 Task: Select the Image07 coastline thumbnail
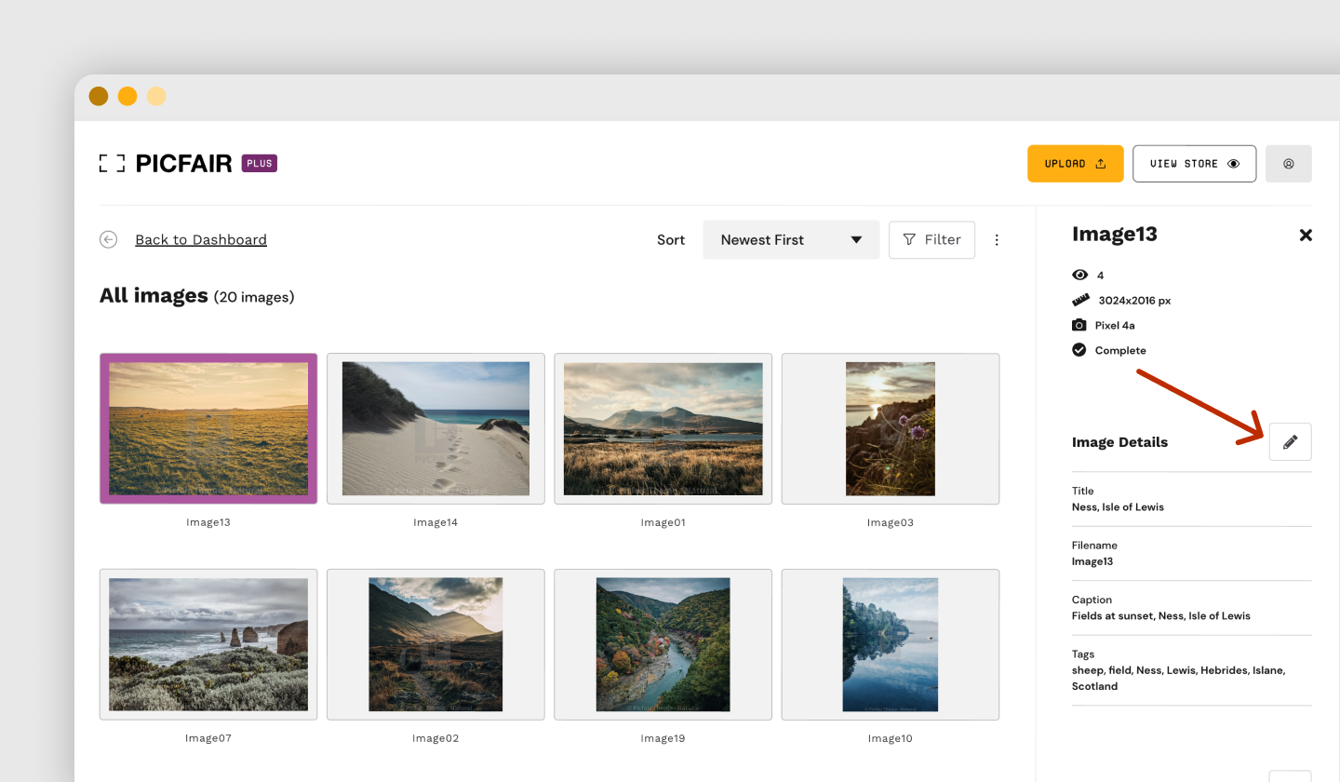(x=208, y=644)
